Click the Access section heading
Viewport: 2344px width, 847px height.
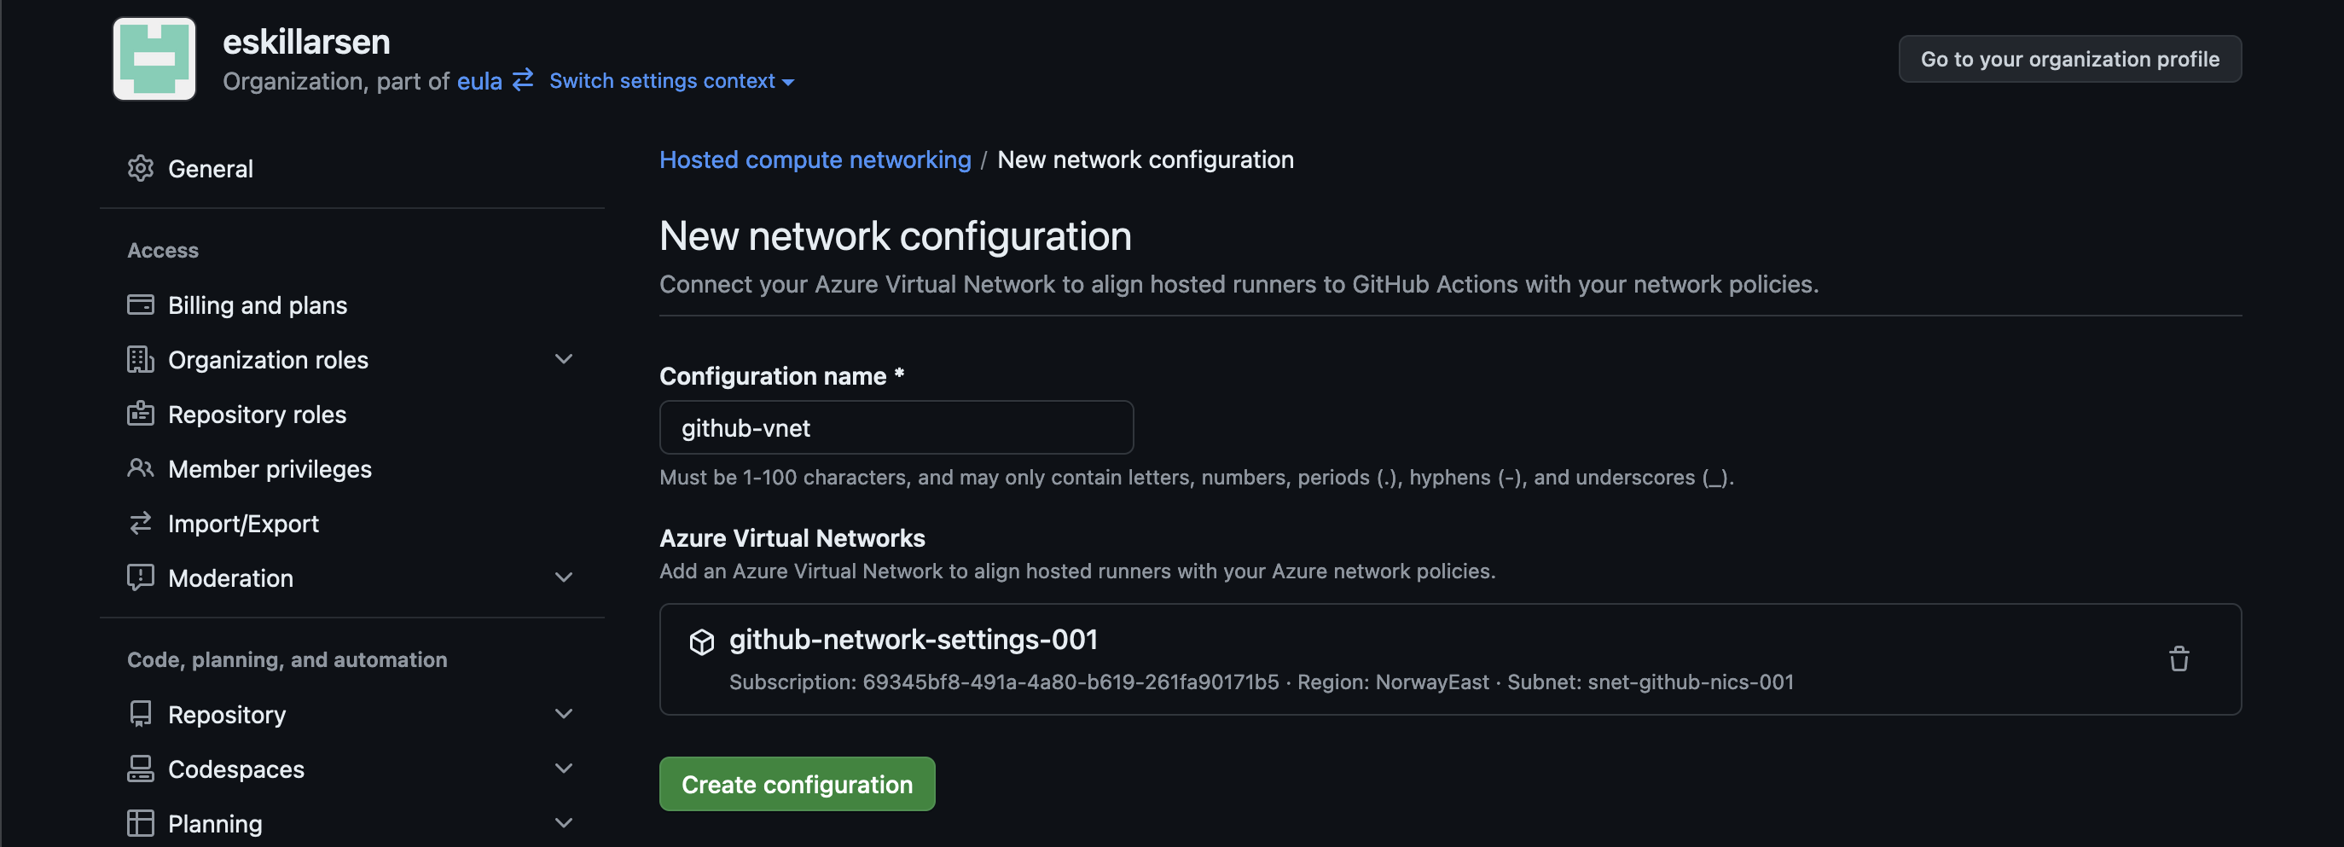[x=163, y=250]
